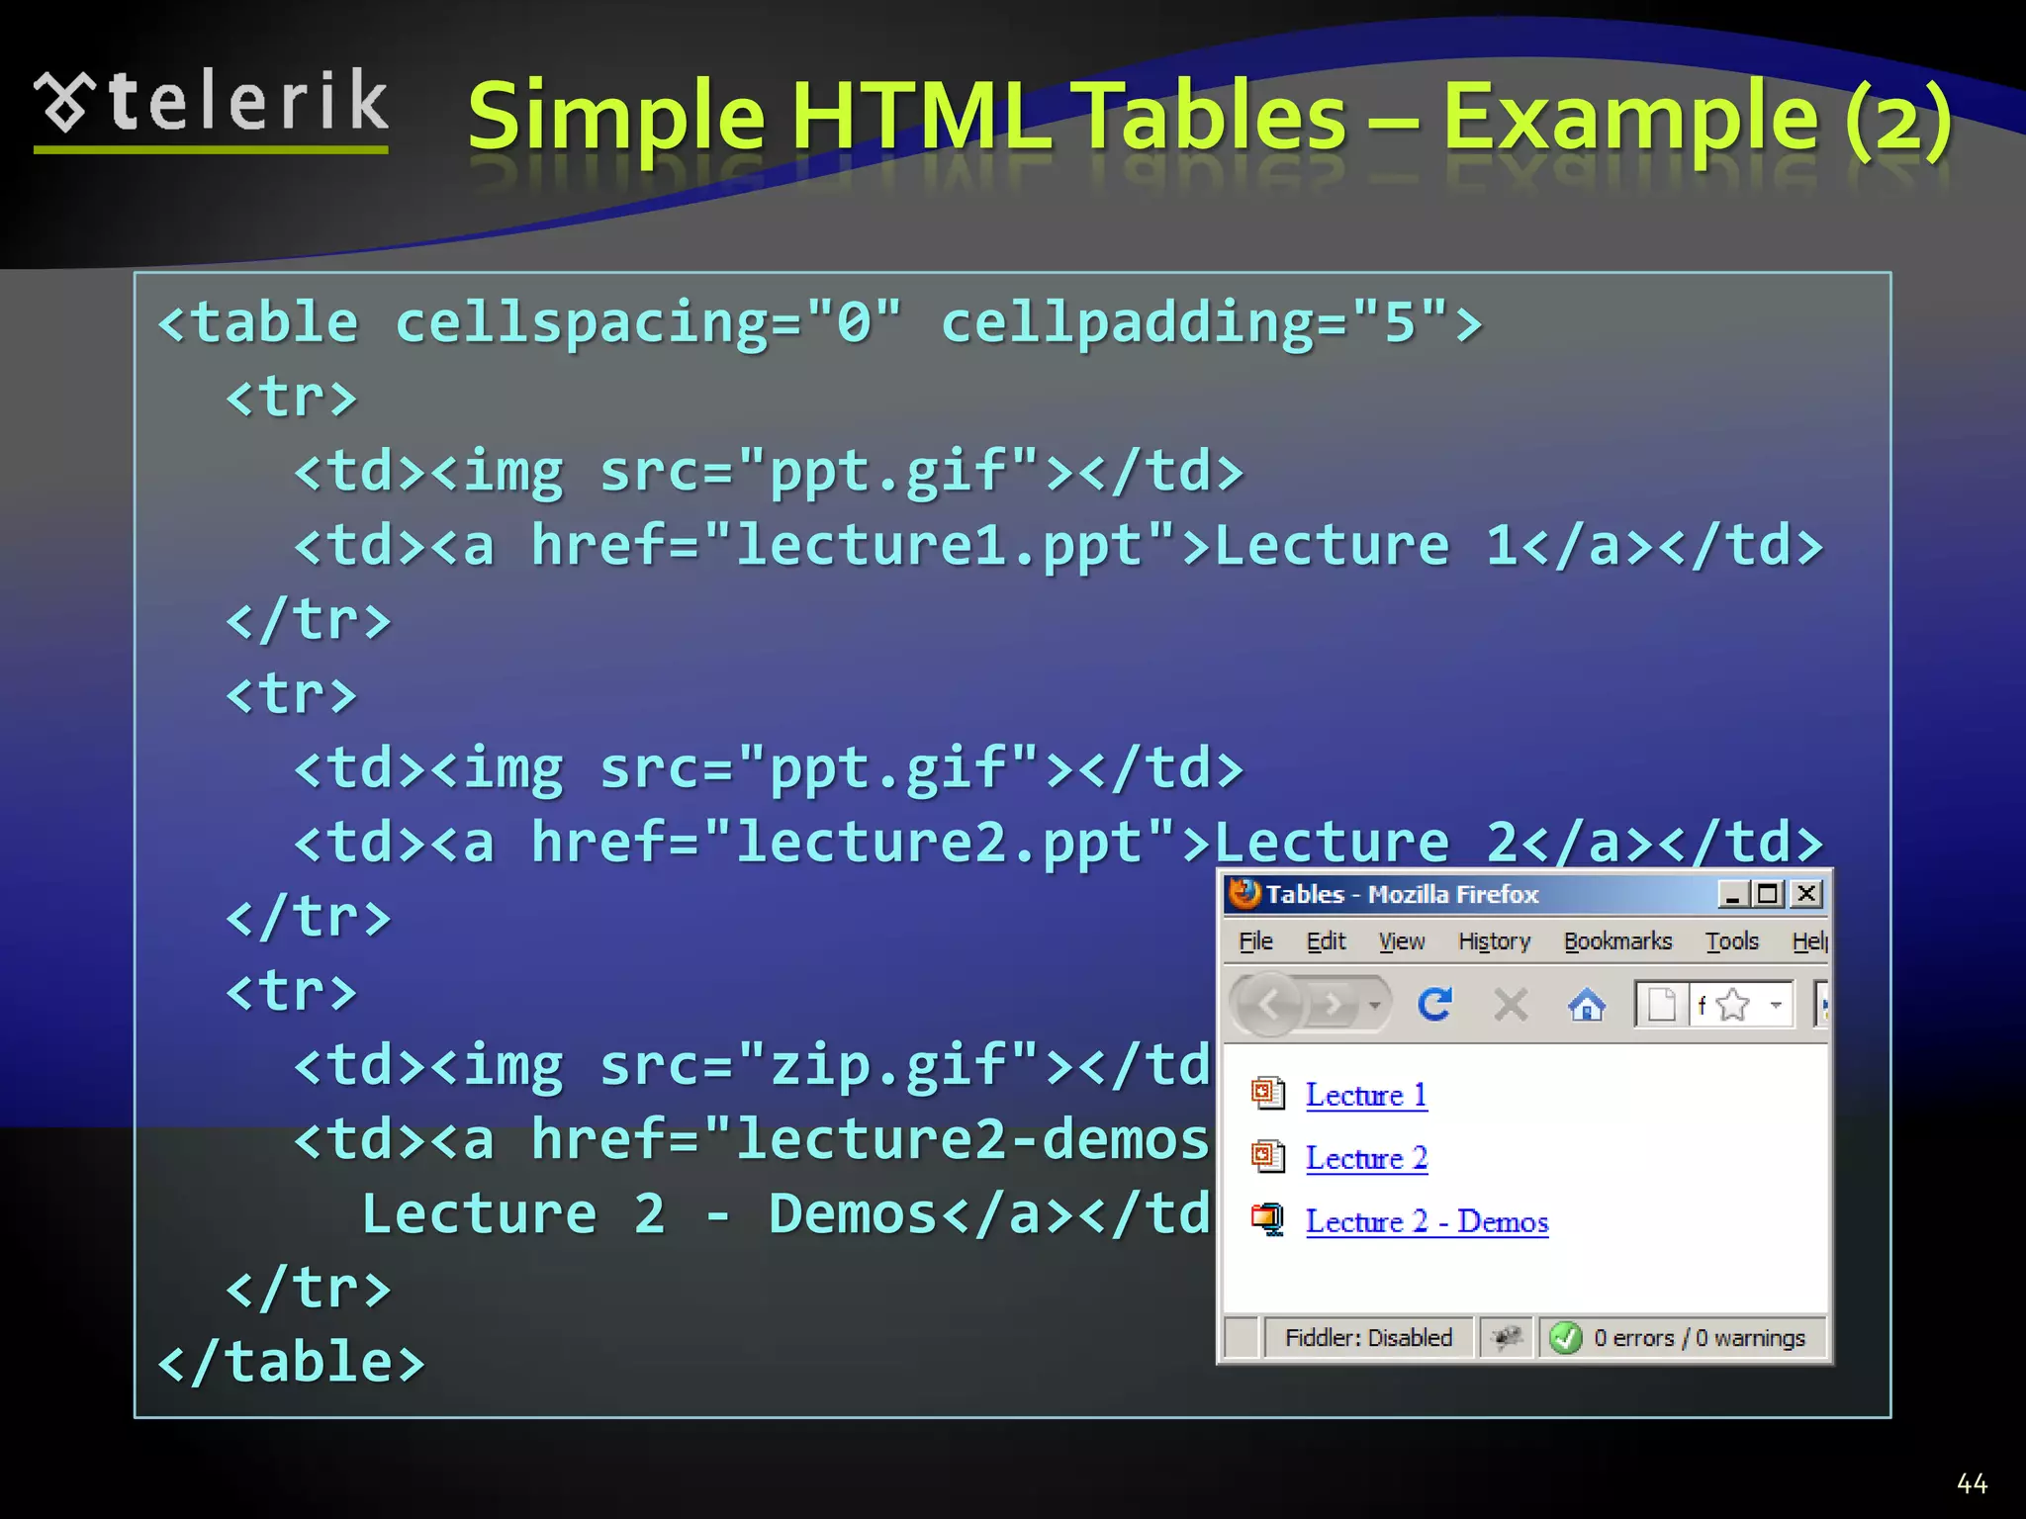Open the Bookmarks menu in Firefox
The image size is (2026, 1519).
tap(1617, 941)
